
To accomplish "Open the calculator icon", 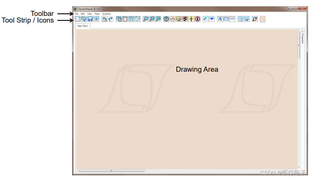I will (x=240, y=19).
